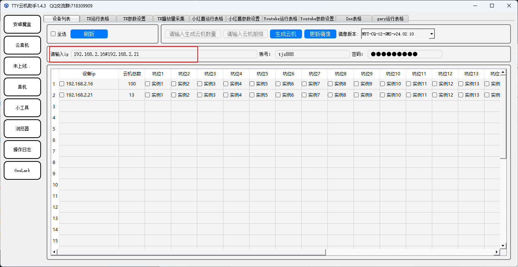
Task: Open the GeeLark sidebar panel
Action: click(x=22, y=170)
